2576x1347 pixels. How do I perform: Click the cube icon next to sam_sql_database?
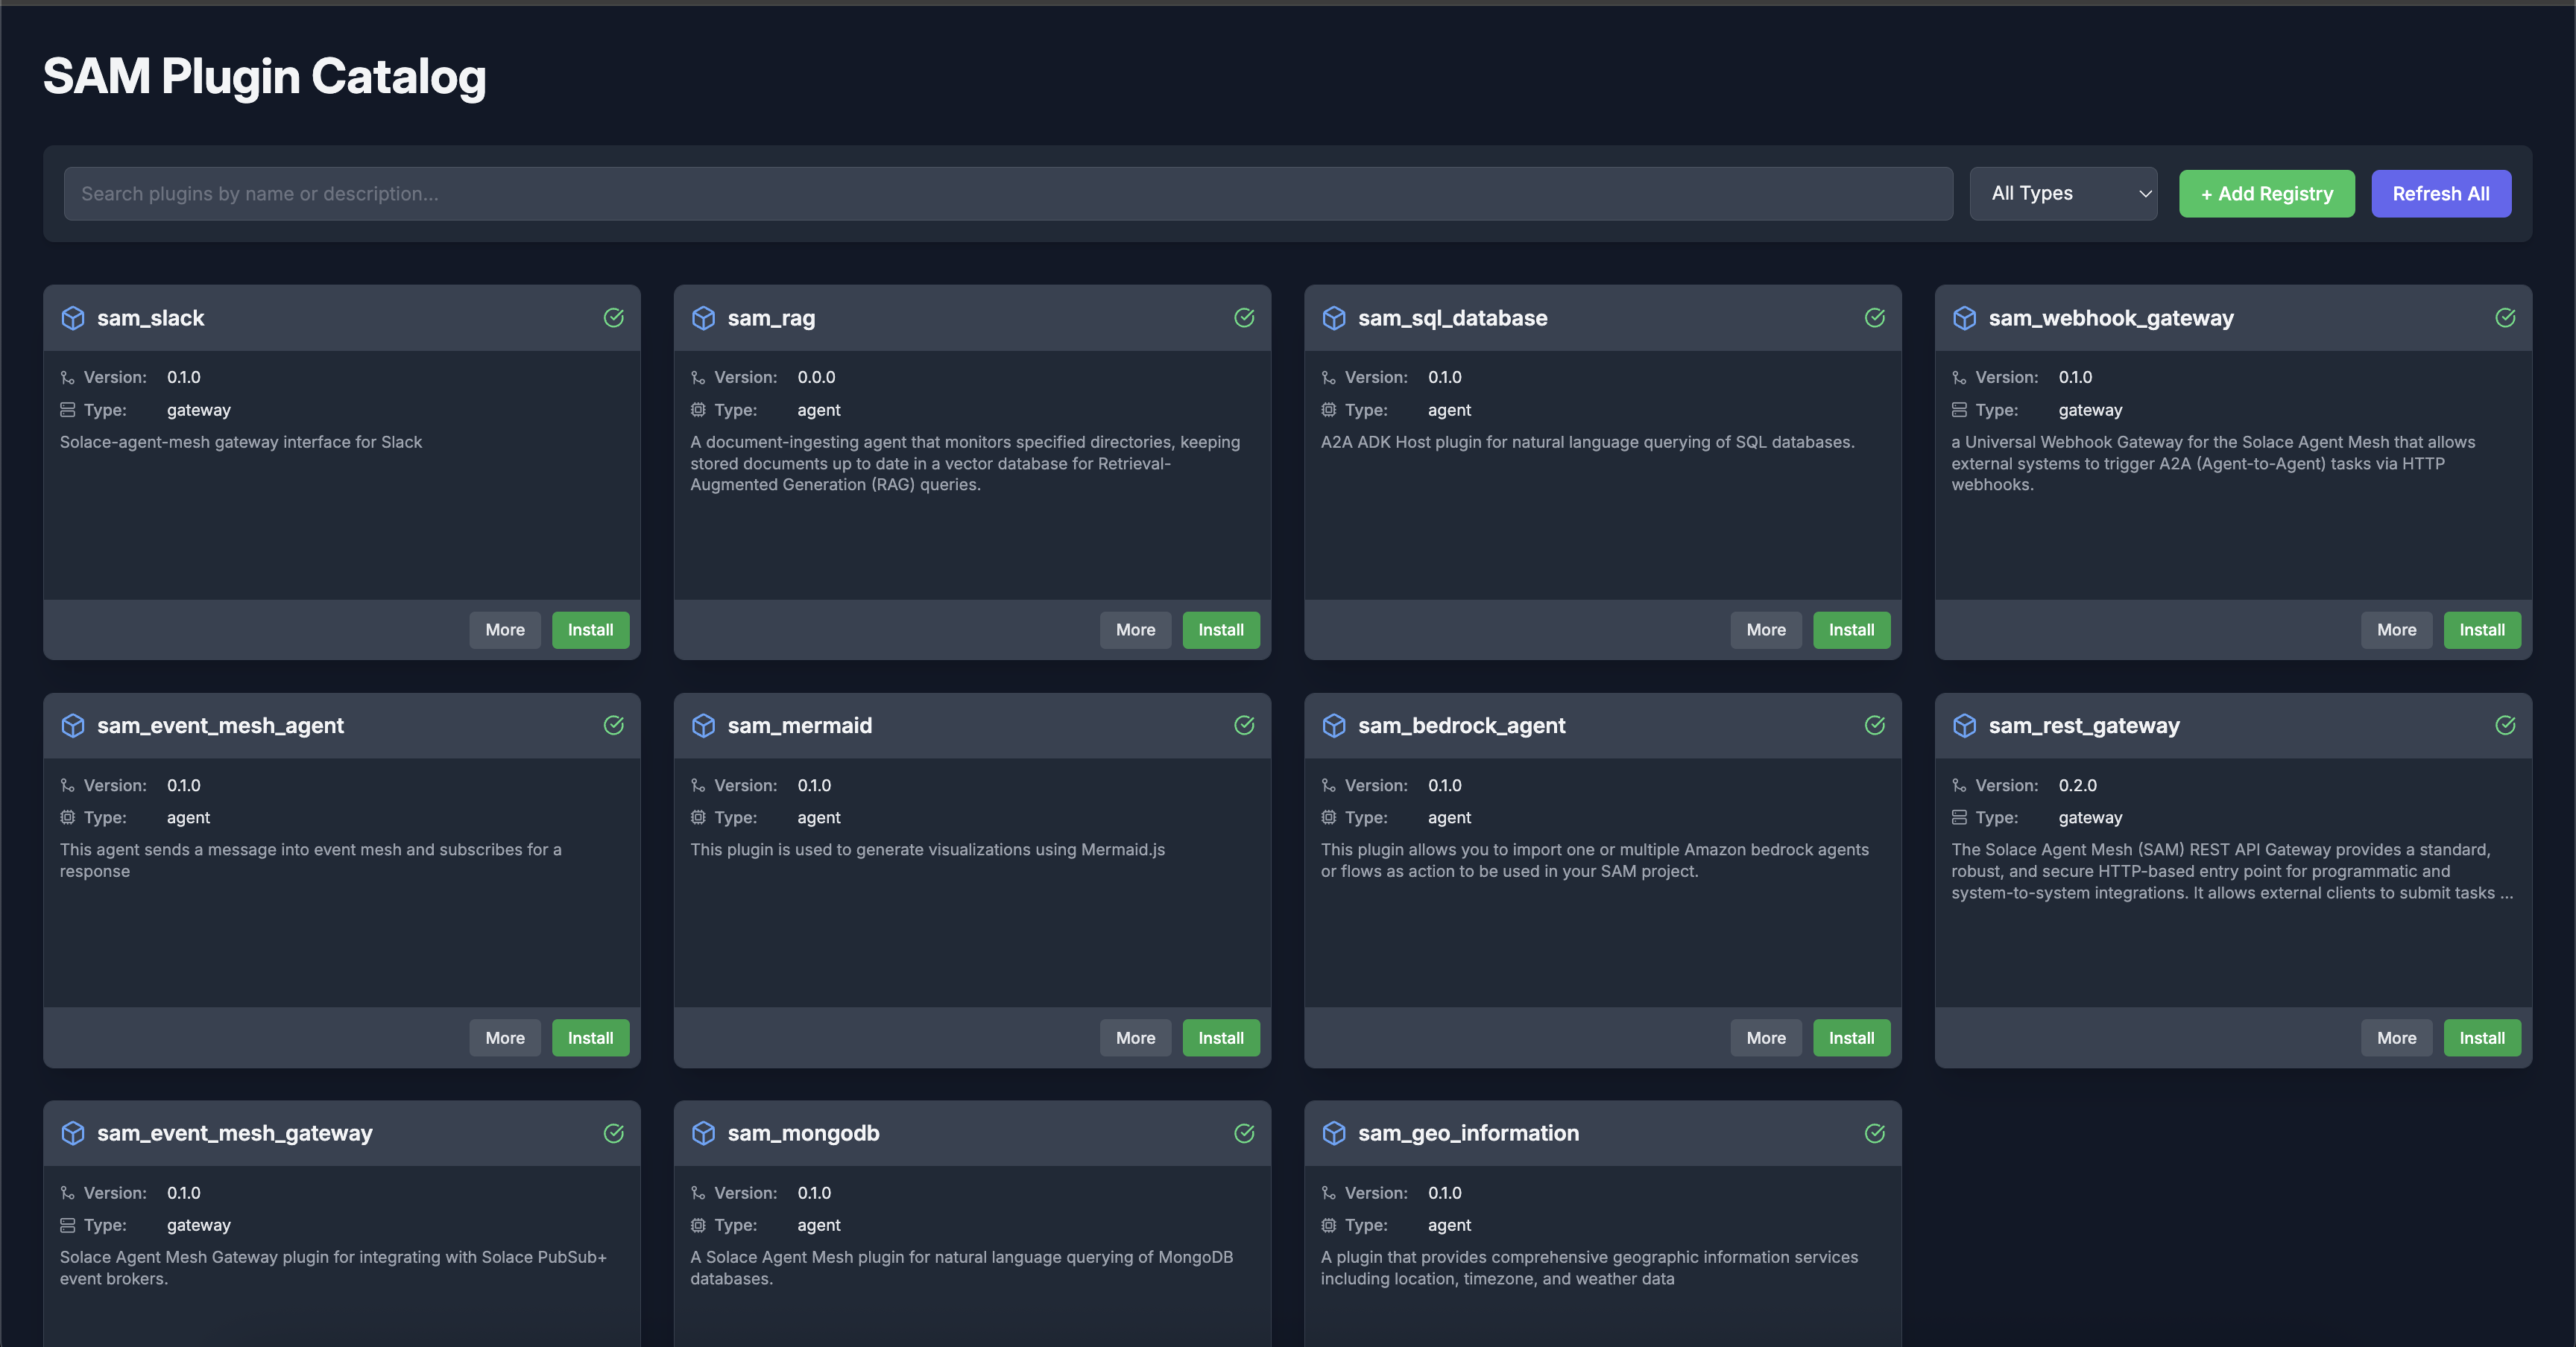1334,318
